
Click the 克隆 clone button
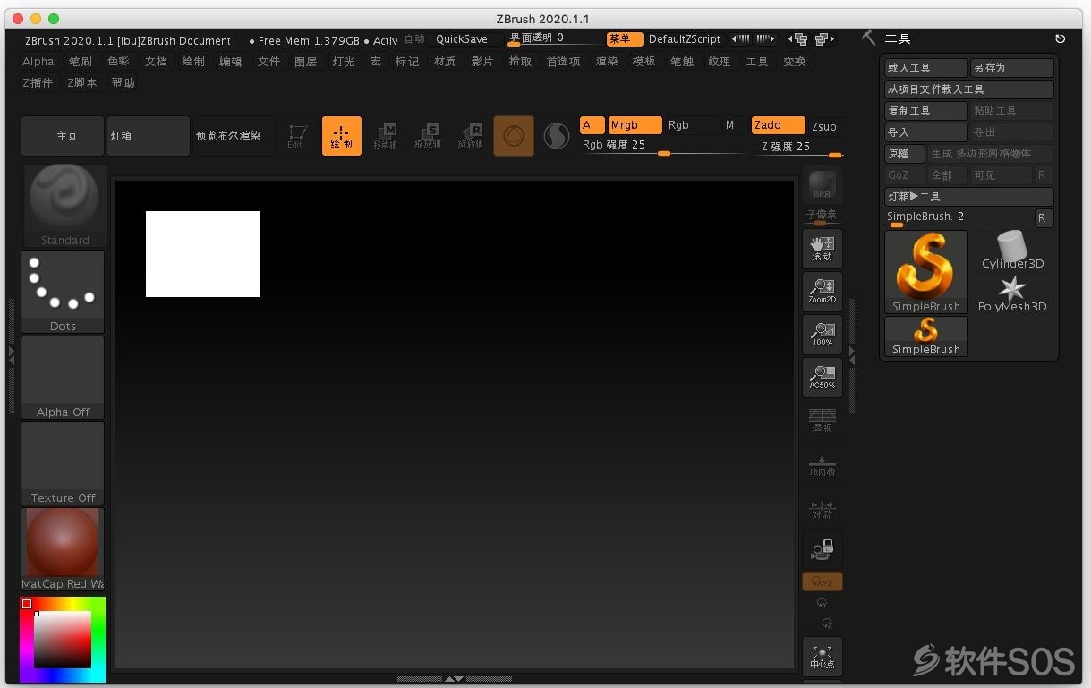click(905, 154)
